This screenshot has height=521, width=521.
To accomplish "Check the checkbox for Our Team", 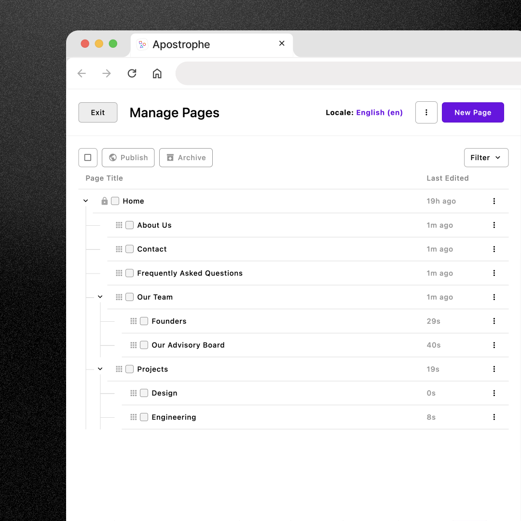I will click(129, 297).
